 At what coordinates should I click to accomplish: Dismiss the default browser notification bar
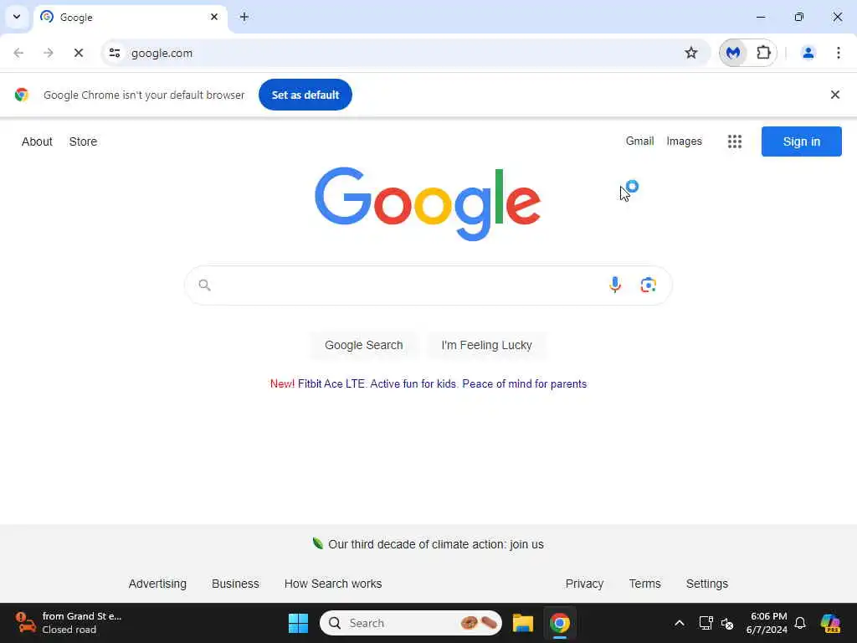(x=834, y=95)
